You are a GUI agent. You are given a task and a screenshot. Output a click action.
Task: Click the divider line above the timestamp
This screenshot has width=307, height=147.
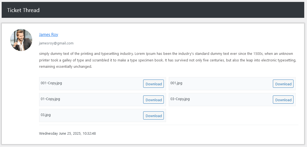pos(169,125)
